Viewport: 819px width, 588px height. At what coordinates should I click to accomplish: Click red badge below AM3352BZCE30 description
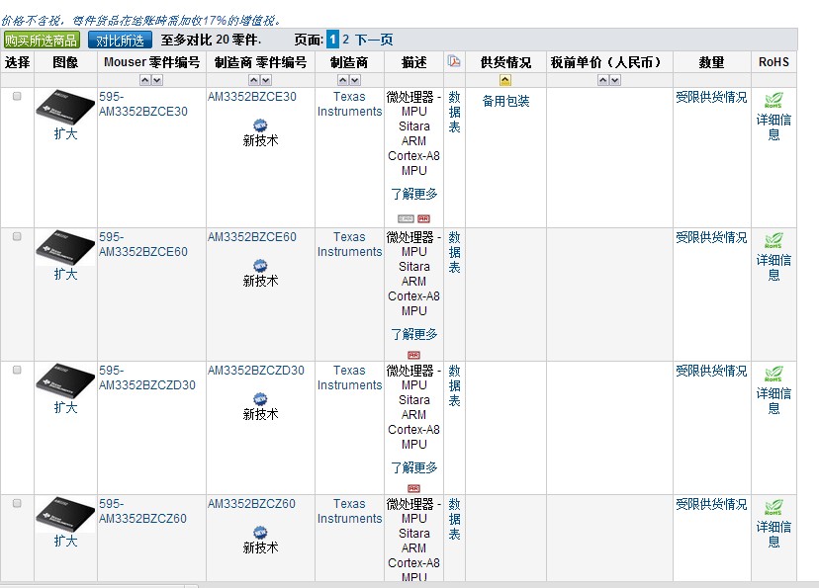point(423,218)
